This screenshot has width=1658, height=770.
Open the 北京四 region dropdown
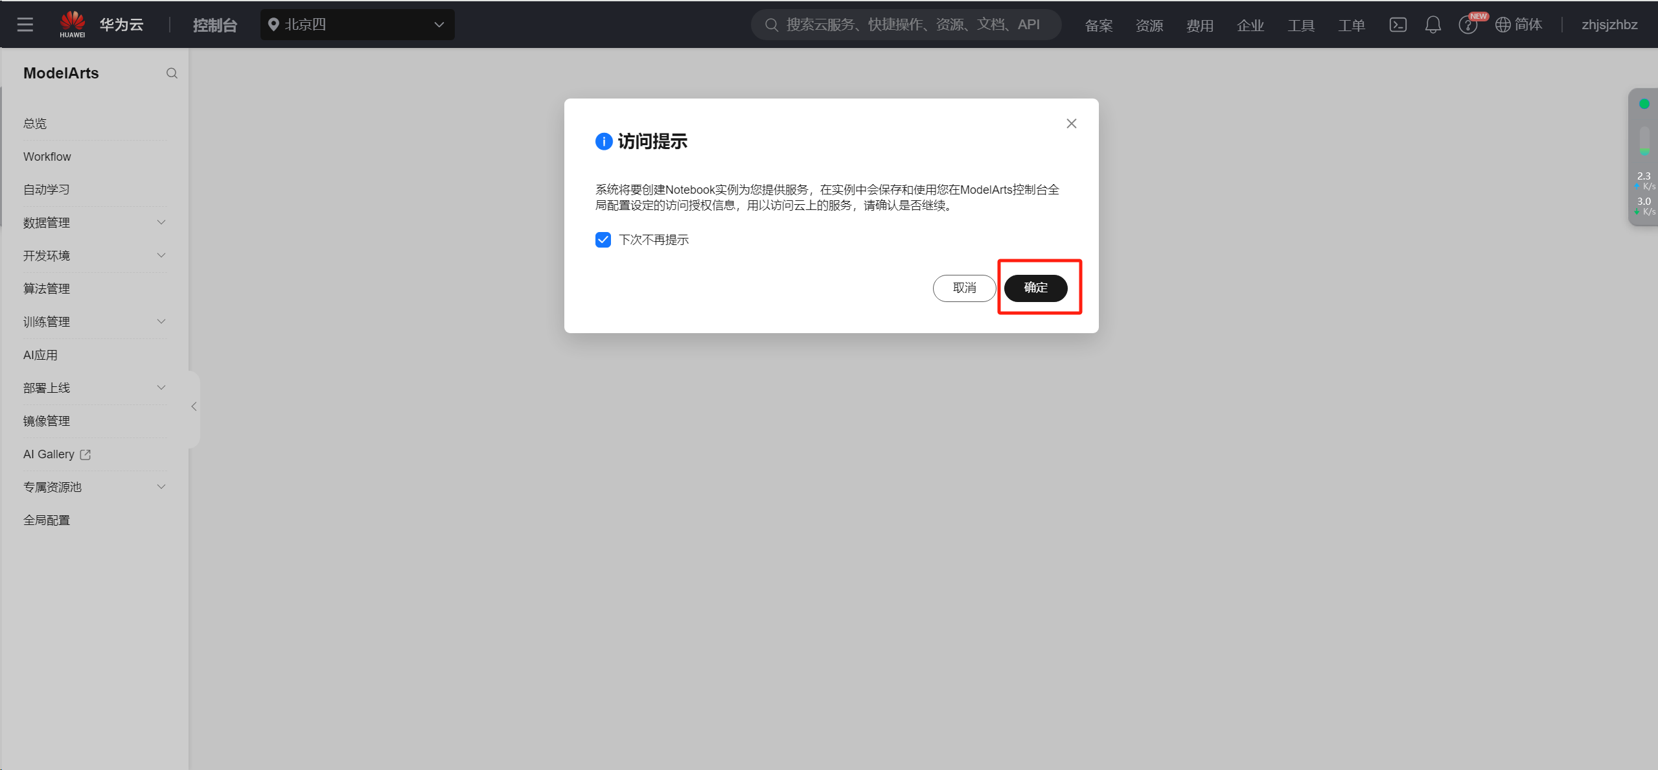pyautogui.click(x=357, y=25)
